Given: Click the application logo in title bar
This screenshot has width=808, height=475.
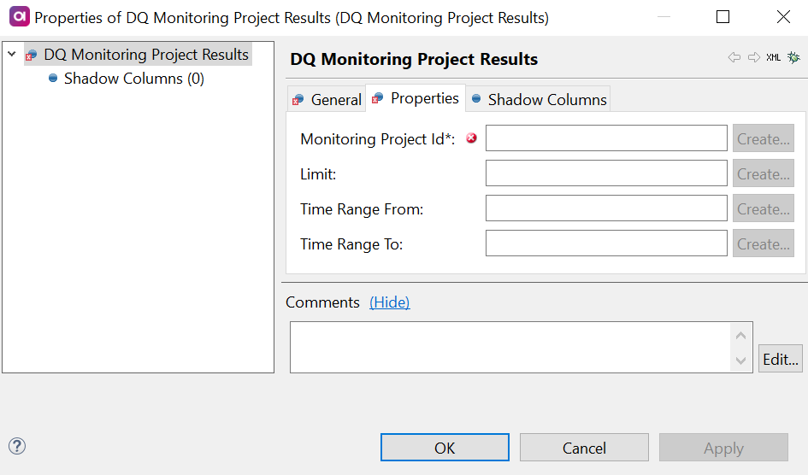Looking at the screenshot, I should pyautogui.click(x=19, y=17).
